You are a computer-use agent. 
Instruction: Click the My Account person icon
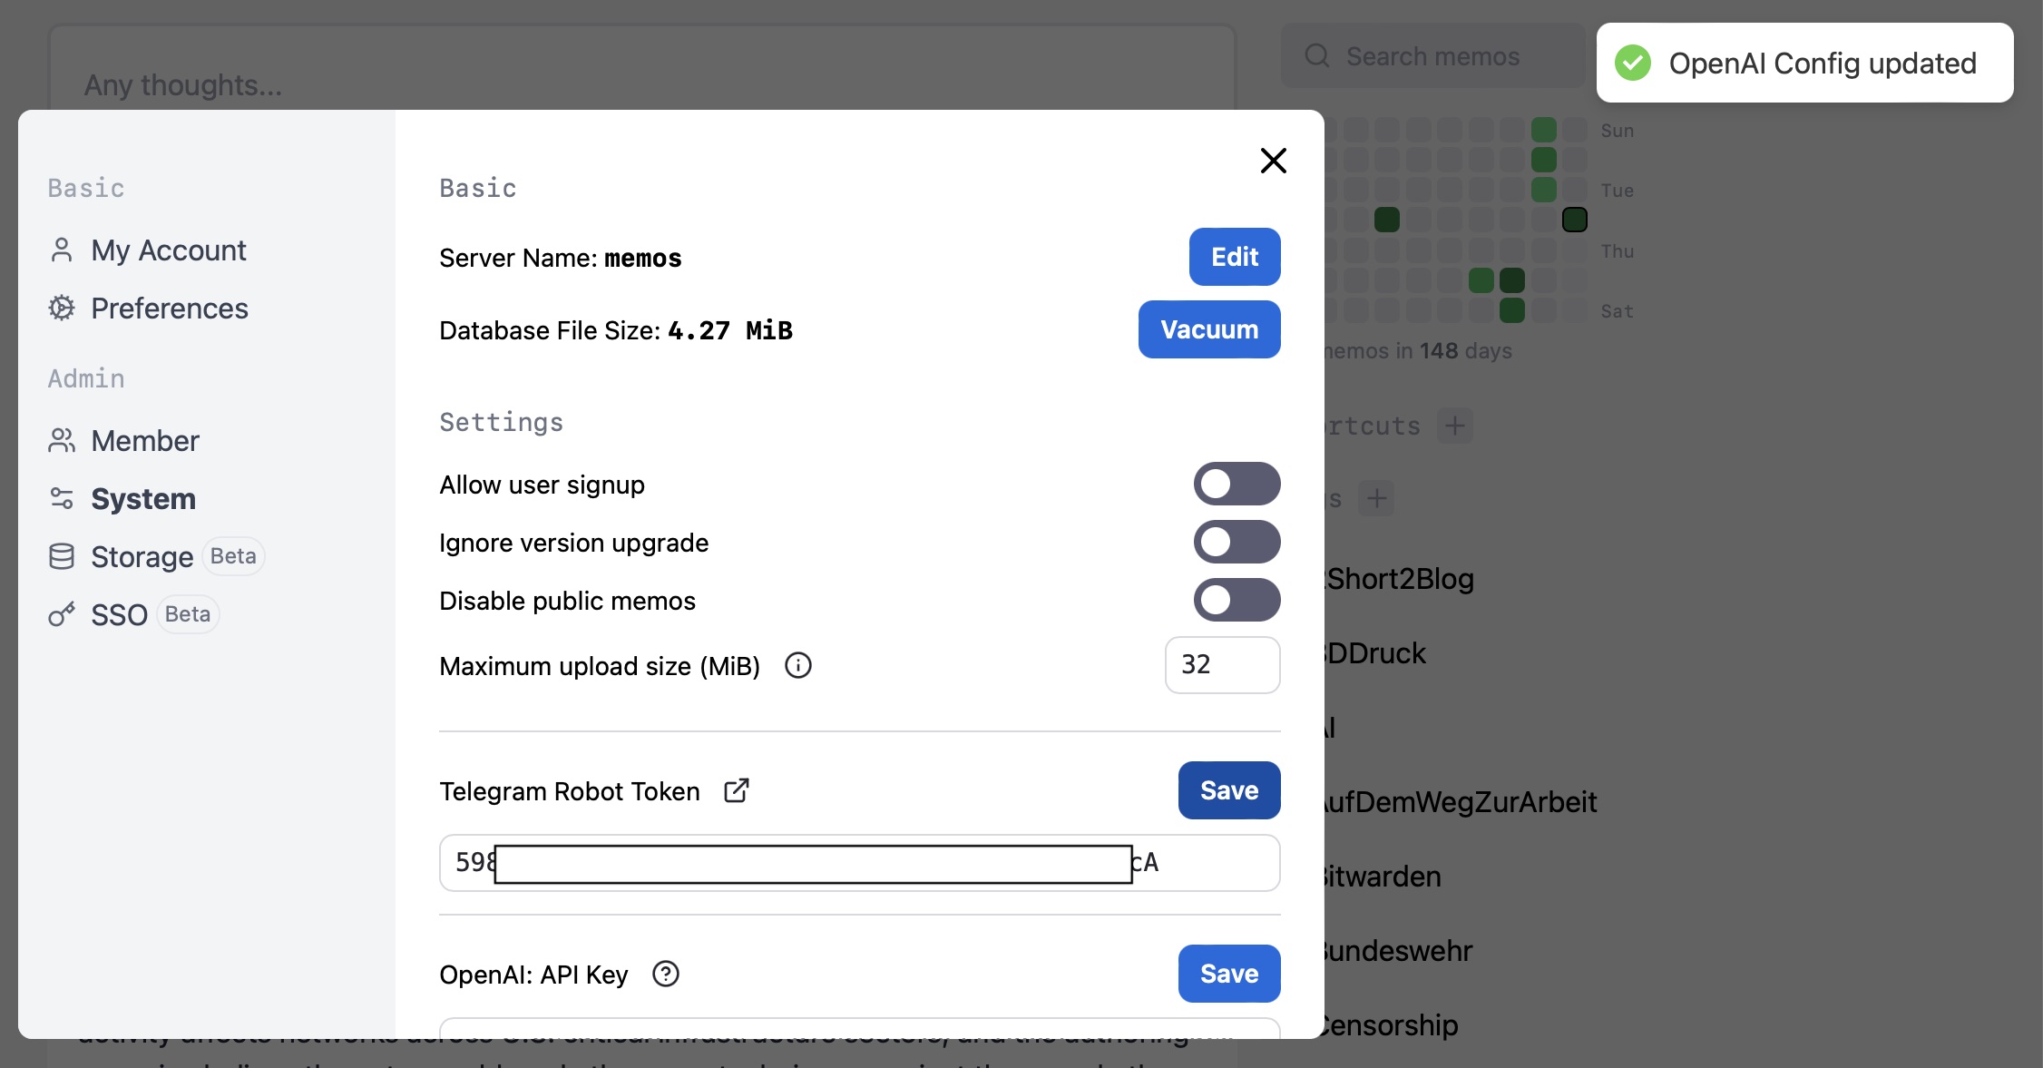tap(62, 250)
